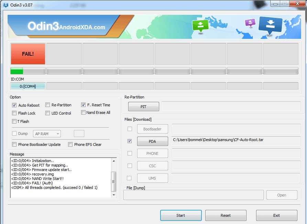Click the small field next to AP RAM

point(79,134)
